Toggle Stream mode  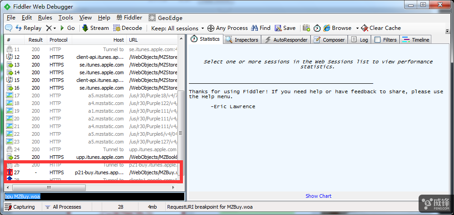95,28
